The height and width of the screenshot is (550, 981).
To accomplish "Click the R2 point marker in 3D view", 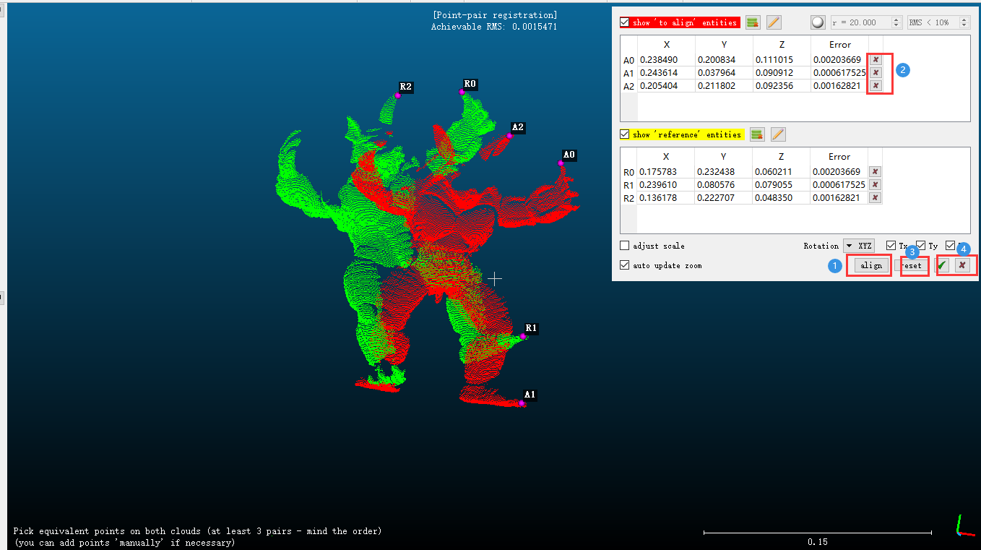I will click(397, 95).
